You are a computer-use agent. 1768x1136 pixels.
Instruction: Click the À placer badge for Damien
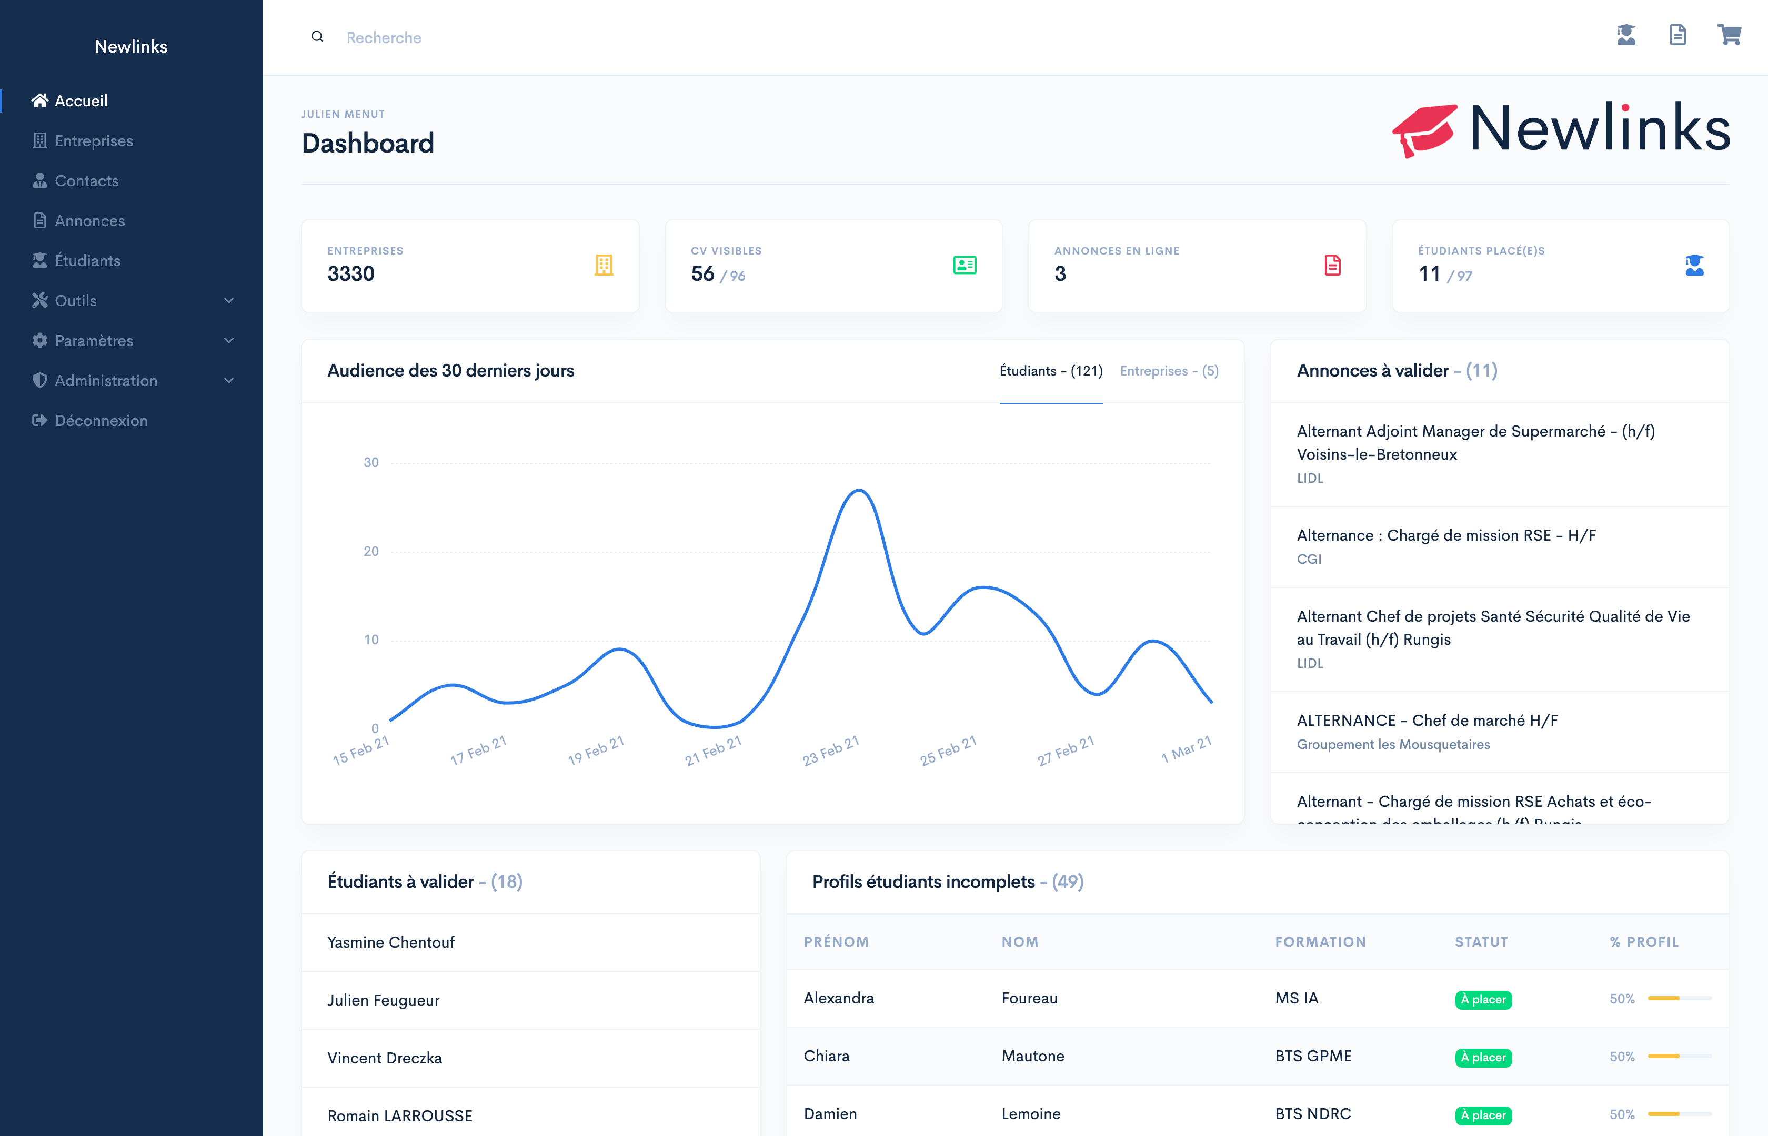click(x=1483, y=1114)
